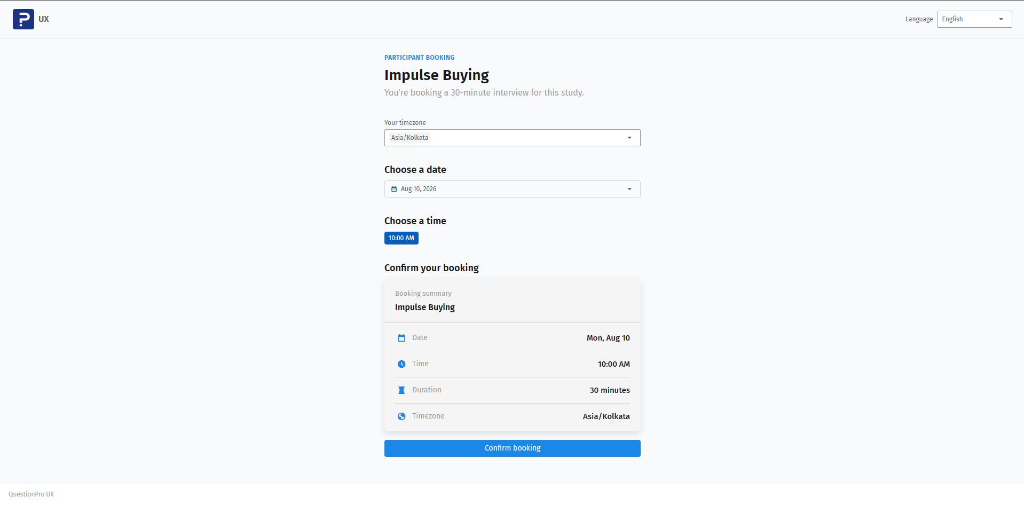Click the PARTICIPANT BOOKING label

(420, 58)
